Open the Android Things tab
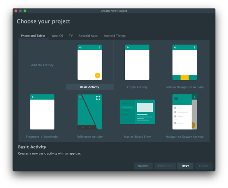 click(x=114, y=36)
